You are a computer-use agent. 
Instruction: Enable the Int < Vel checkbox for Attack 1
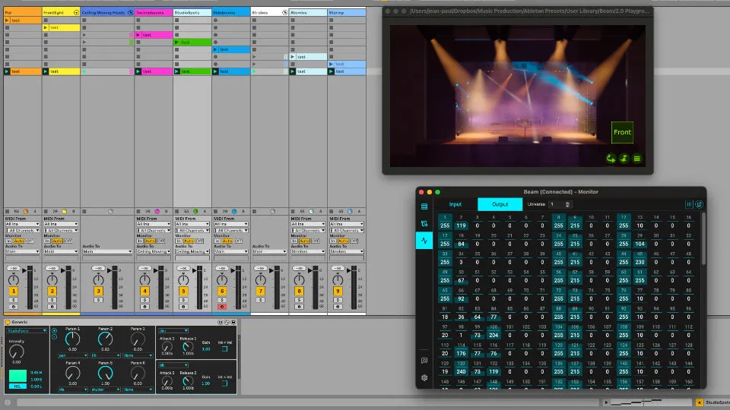click(x=225, y=348)
